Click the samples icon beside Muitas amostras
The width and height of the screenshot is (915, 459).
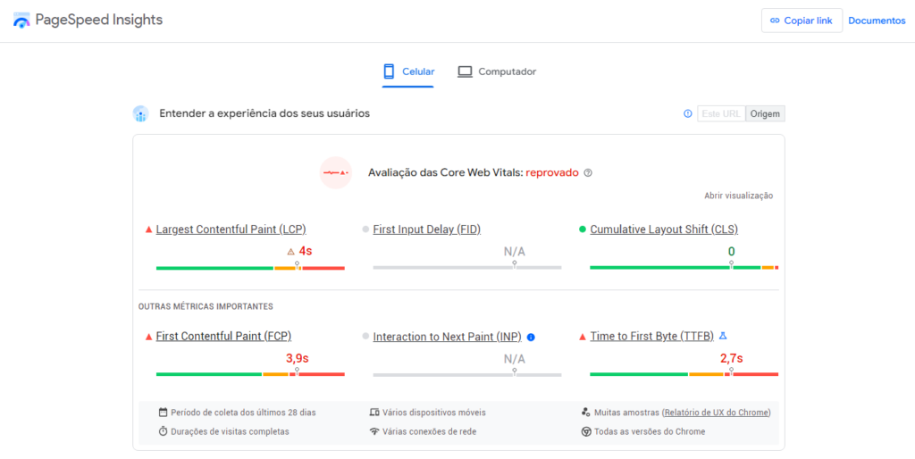click(586, 413)
